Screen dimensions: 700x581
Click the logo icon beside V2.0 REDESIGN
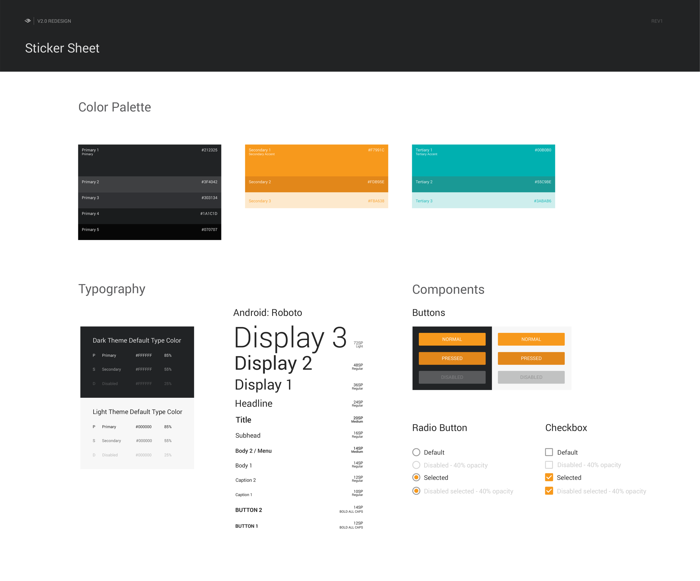28,21
